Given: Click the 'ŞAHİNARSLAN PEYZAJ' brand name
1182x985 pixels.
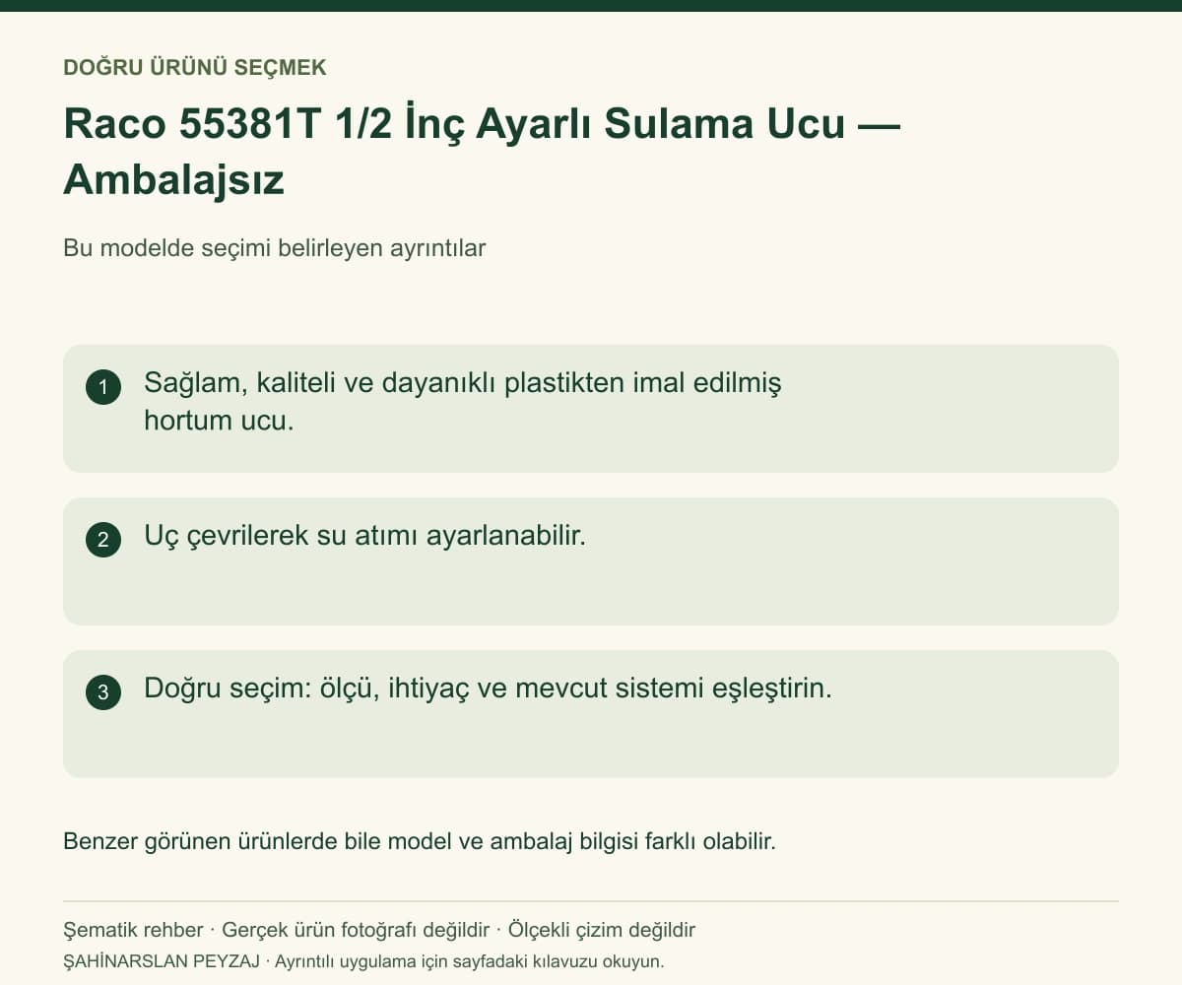Looking at the screenshot, I should tap(163, 961).
